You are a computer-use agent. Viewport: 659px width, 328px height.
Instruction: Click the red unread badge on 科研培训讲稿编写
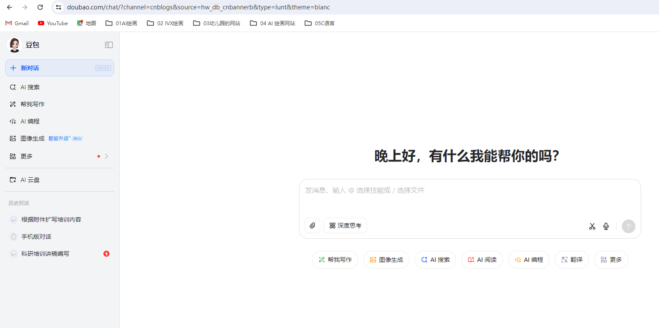(106, 254)
